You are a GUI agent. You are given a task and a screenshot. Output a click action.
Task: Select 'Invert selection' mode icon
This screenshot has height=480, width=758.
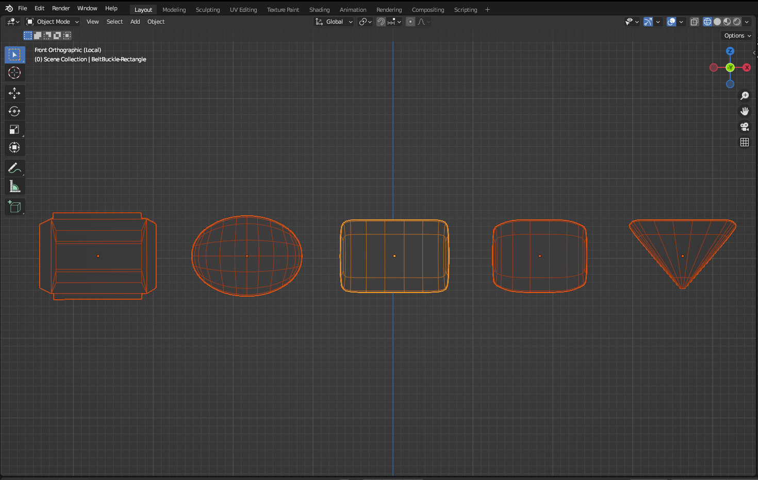click(x=57, y=36)
